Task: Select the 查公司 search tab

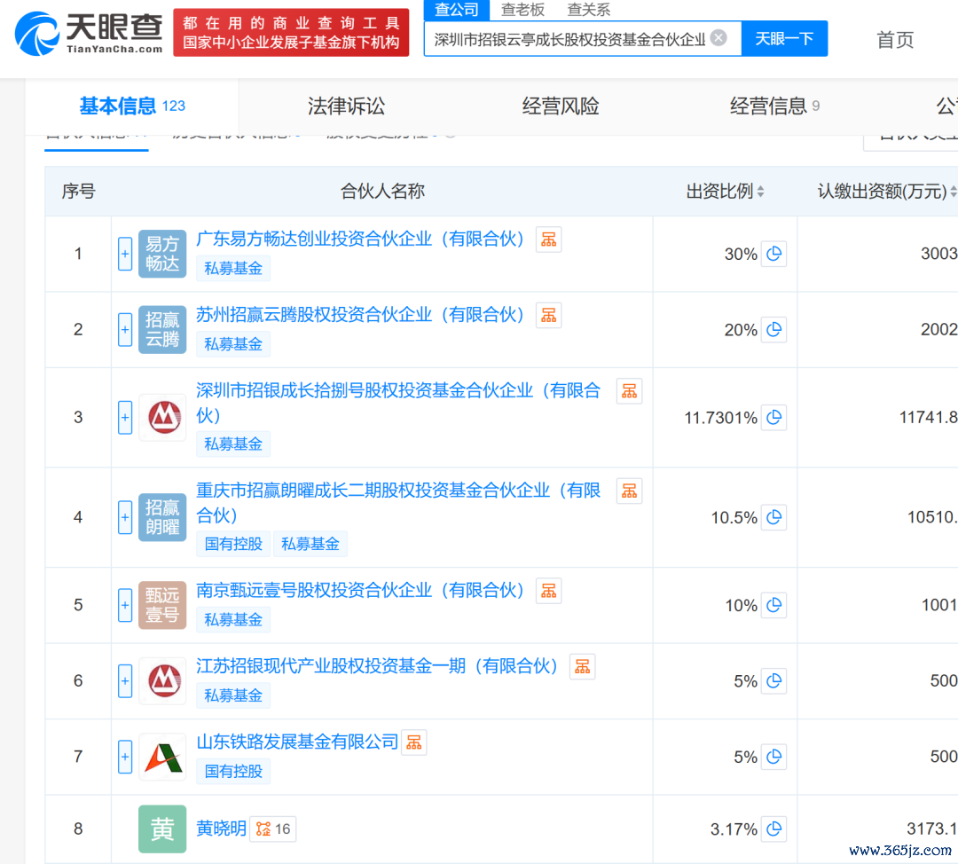Action: 457,10
